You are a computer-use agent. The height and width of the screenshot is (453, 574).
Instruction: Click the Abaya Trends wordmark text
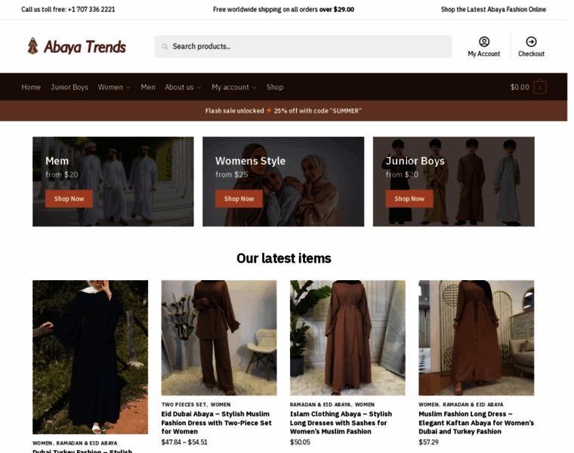click(x=85, y=47)
